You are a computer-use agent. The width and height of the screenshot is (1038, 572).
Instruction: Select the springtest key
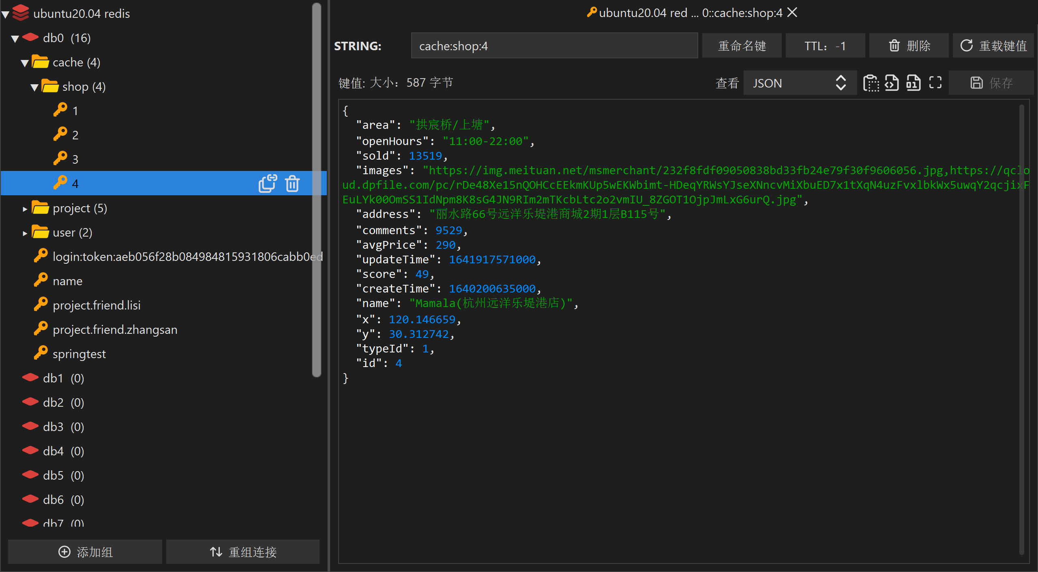click(79, 354)
